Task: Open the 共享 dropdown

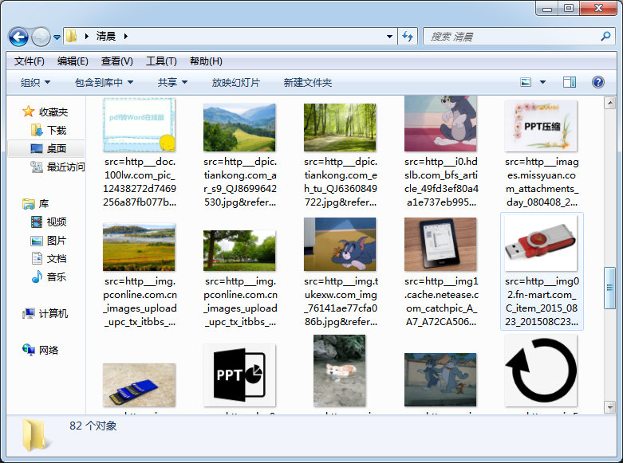Action: pos(172,83)
